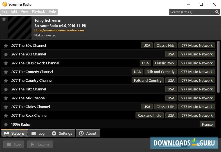The width and height of the screenshot is (221, 152).
Task: Click the Screamer Radio app icon in title bar
Action: tap(5, 4)
